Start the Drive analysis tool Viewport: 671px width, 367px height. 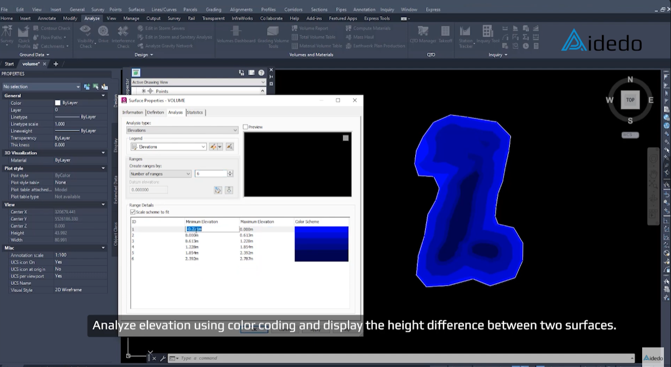(x=103, y=34)
